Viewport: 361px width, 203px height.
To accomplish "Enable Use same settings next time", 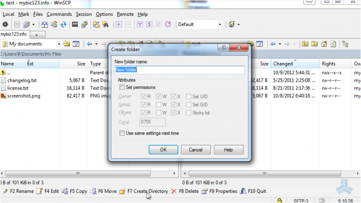I will click(122, 133).
